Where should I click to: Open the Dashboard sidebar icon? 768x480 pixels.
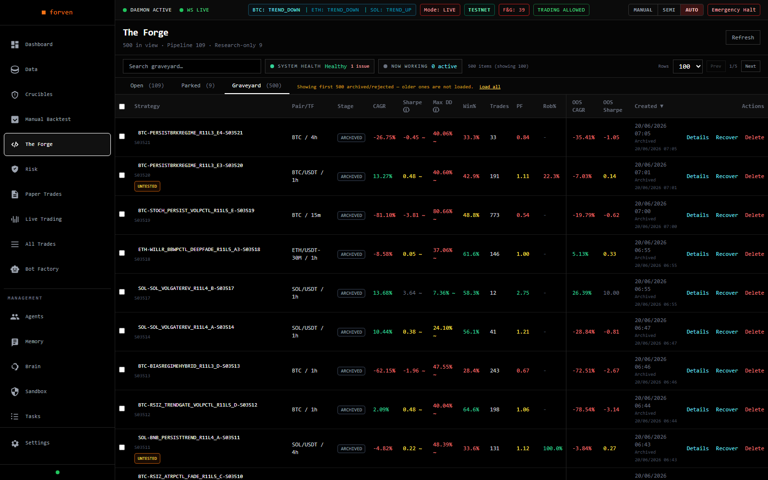pyautogui.click(x=15, y=45)
